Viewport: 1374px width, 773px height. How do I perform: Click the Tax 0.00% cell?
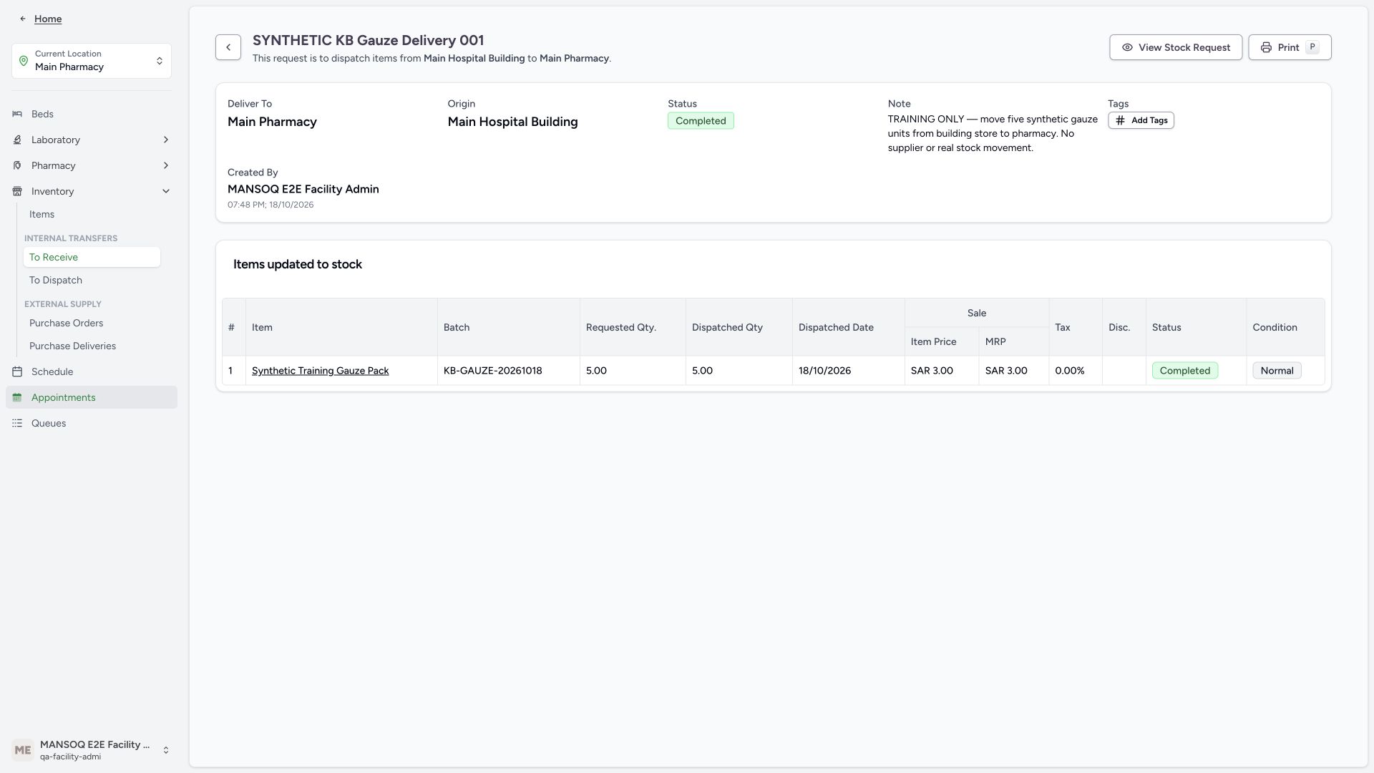click(1076, 371)
